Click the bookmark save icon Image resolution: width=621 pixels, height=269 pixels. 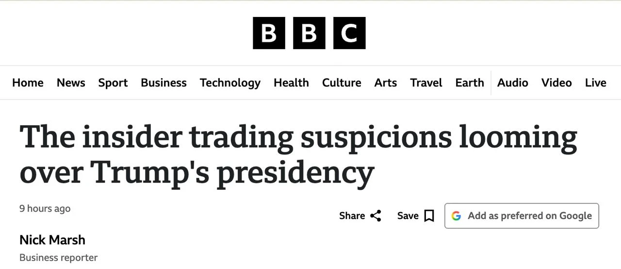point(429,216)
